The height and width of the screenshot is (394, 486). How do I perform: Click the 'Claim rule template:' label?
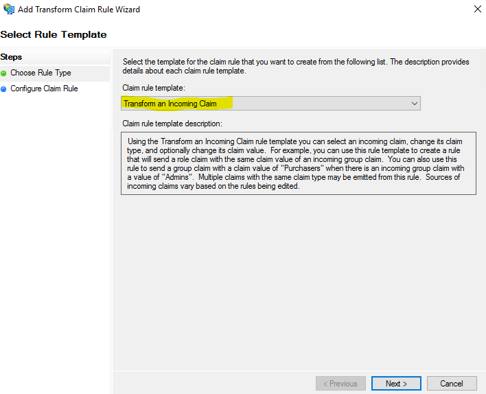(x=153, y=88)
